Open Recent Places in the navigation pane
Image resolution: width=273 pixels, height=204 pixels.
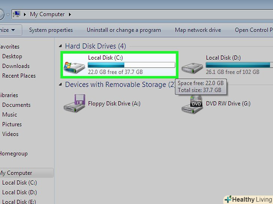[19, 76]
